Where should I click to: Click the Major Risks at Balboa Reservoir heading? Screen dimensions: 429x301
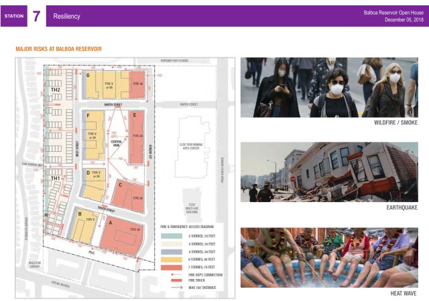point(58,49)
